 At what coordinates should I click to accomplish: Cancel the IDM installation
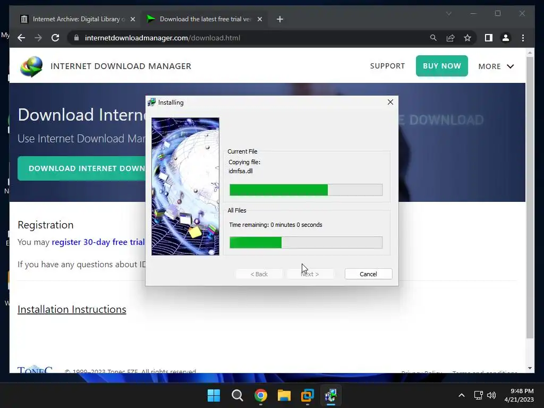[369, 274]
